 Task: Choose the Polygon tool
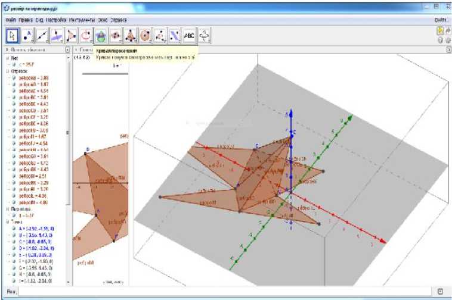[72, 36]
